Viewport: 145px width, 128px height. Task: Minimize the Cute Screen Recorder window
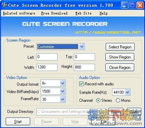124,5
